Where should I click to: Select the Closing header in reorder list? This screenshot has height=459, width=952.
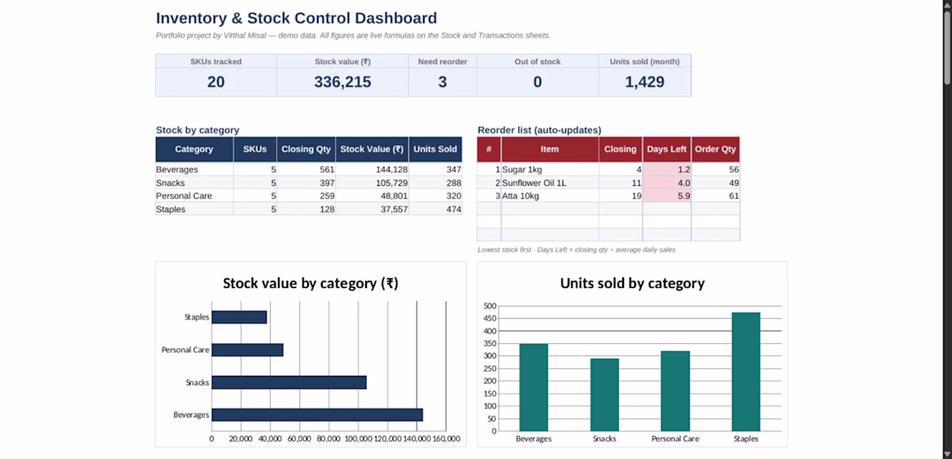coord(621,150)
